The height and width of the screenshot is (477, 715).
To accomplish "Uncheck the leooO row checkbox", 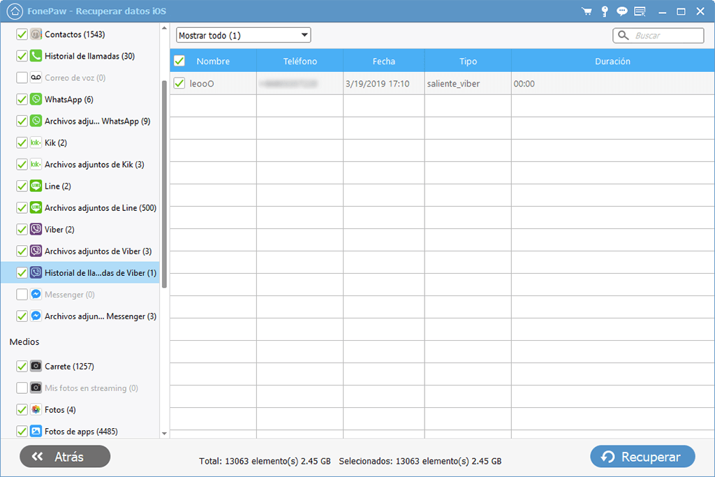I will pyautogui.click(x=179, y=83).
